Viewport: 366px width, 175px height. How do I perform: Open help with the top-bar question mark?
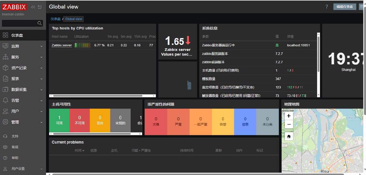point(327,7)
